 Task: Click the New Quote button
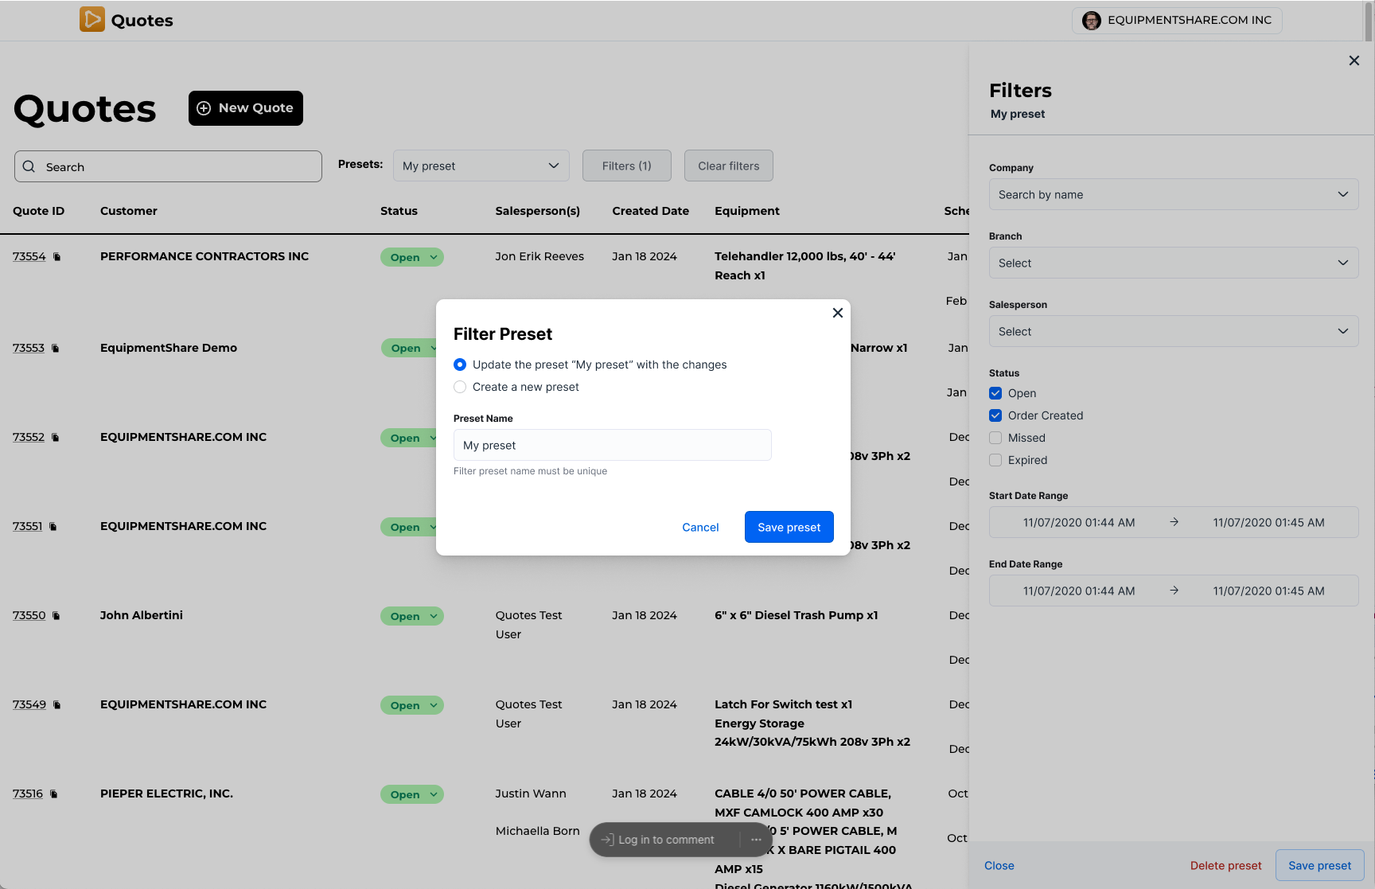(x=246, y=108)
